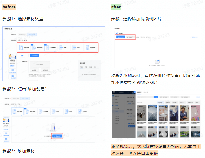205x158 pixels.
Task: Click 创意工作台 illustration in before step 1 sidebar
Action: coord(12,56)
